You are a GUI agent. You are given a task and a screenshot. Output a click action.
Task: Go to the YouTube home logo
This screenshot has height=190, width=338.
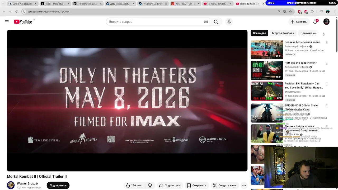coord(23,22)
